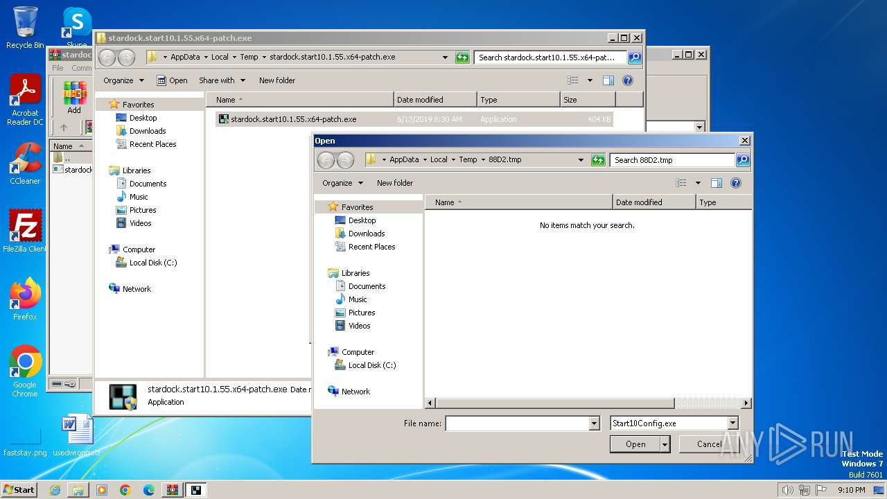Click Back arrow in Open dialog
Viewport: 887px width, 499px height.
326,160
